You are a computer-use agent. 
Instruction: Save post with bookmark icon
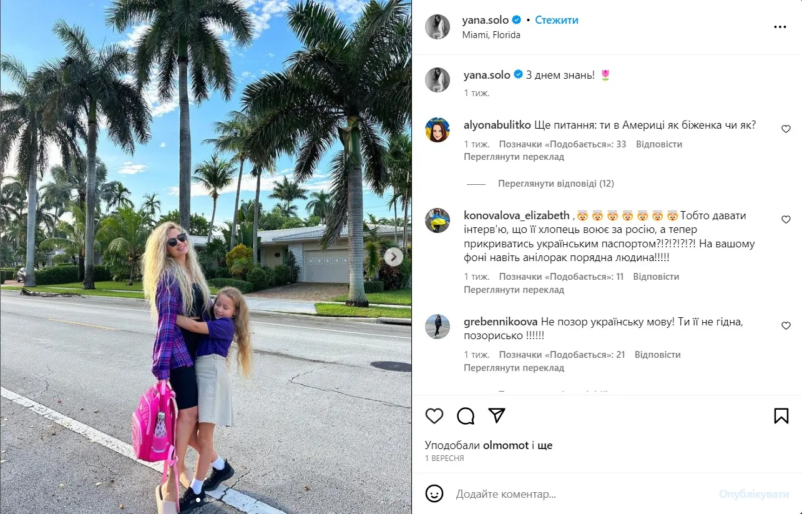tap(781, 416)
